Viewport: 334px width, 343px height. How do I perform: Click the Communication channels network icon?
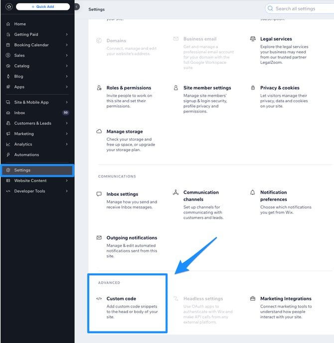[x=175, y=192]
